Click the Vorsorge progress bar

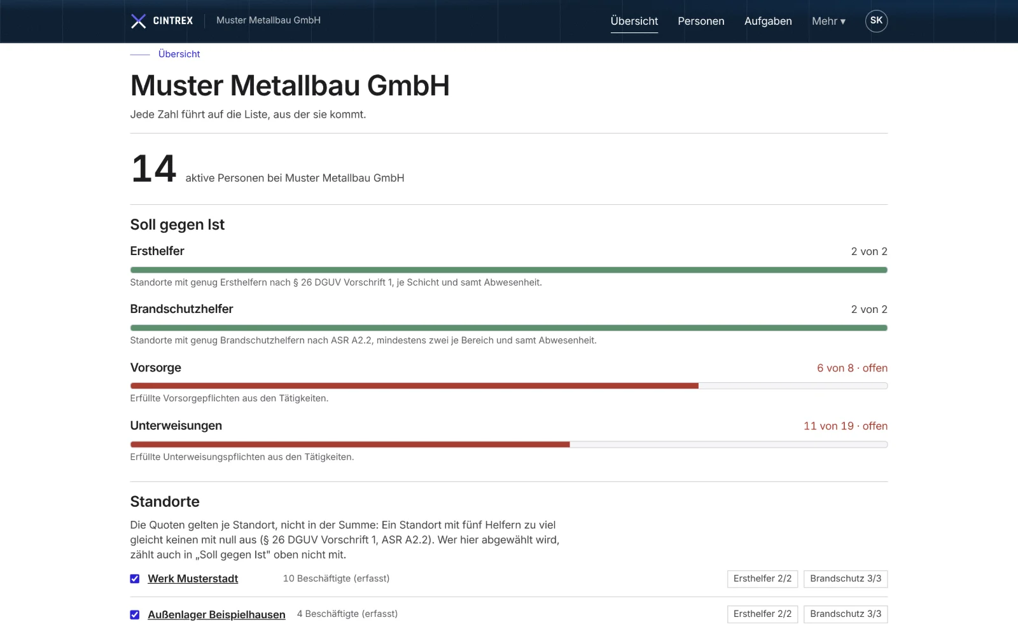click(x=509, y=386)
